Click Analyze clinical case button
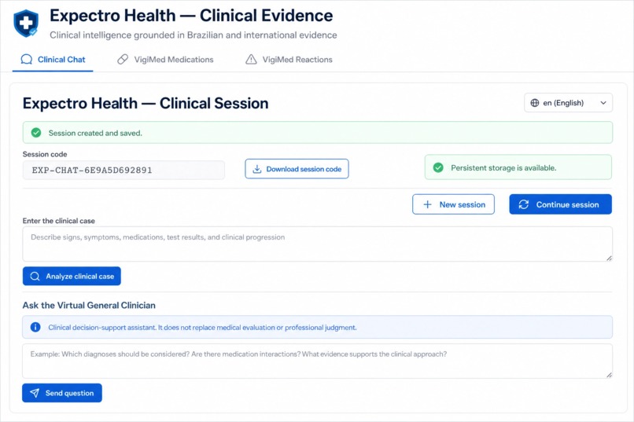Screen dimensions: 634x422 coord(72,276)
